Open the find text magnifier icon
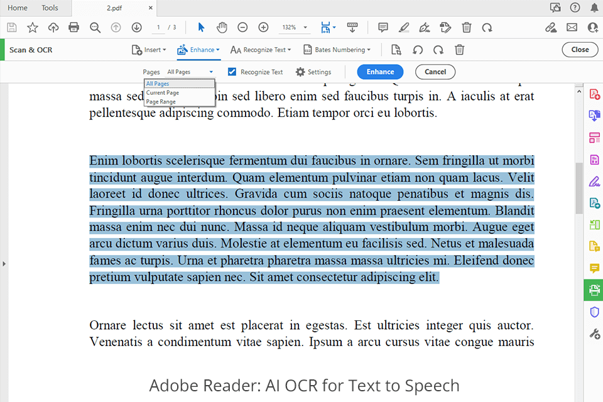Viewport: 603px width, 402px height. point(95,27)
